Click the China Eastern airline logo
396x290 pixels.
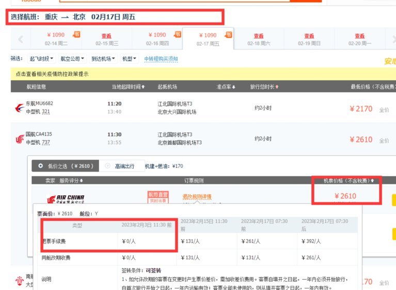20,108
